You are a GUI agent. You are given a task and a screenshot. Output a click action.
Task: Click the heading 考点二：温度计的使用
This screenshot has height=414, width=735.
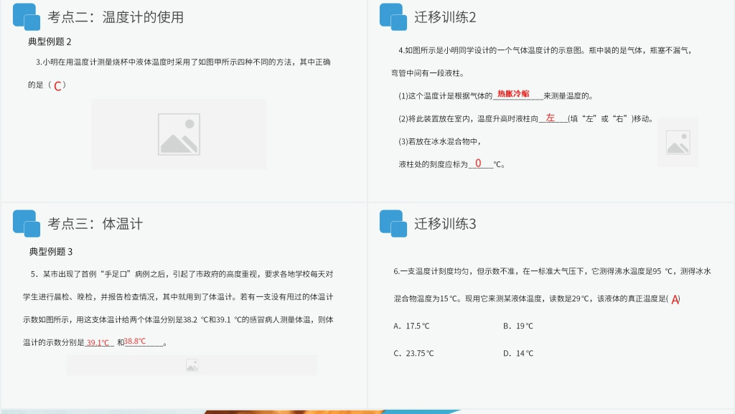coord(116,17)
